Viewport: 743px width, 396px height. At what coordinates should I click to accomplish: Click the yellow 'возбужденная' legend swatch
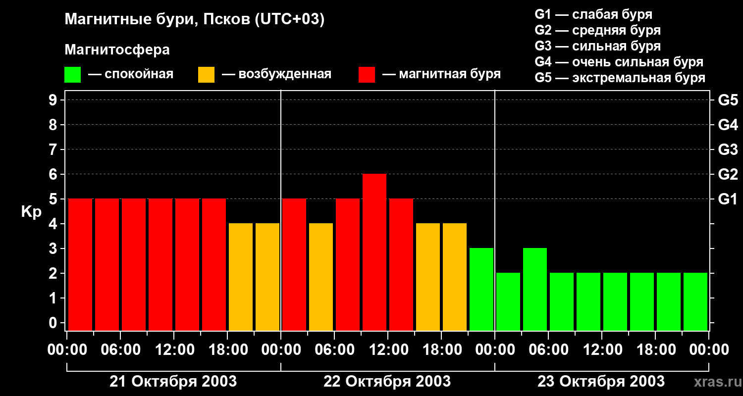(x=206, y=75)
